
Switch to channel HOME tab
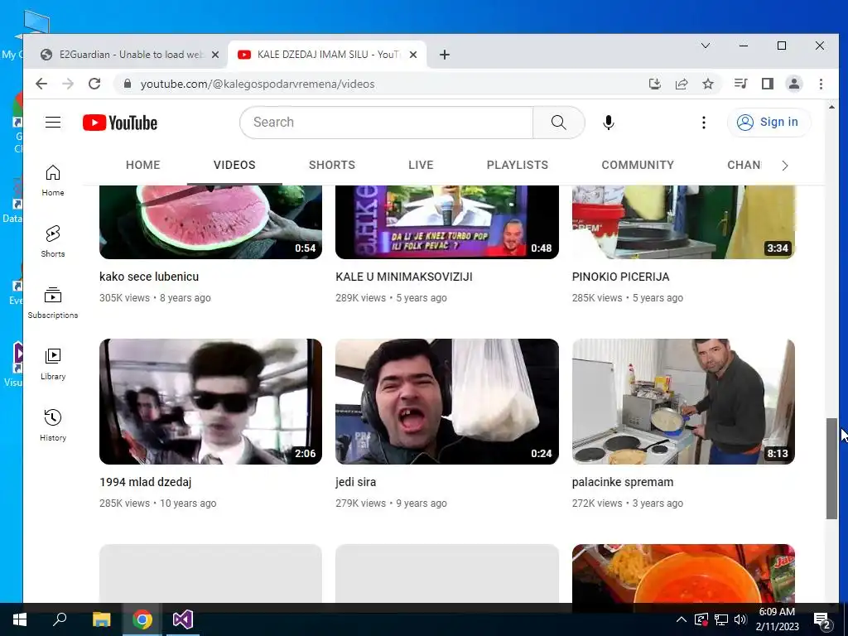pos(142,165)
